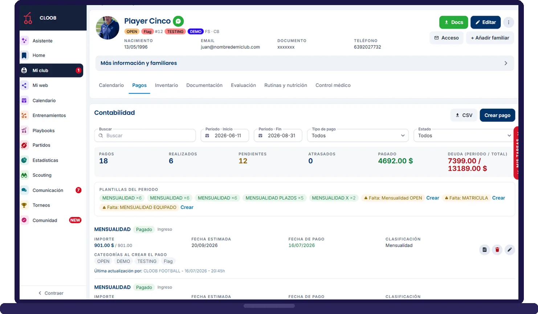Screen dimensions: 538x314
Task: Open the Periodo Fin date picker
Action: pos(278,136)
